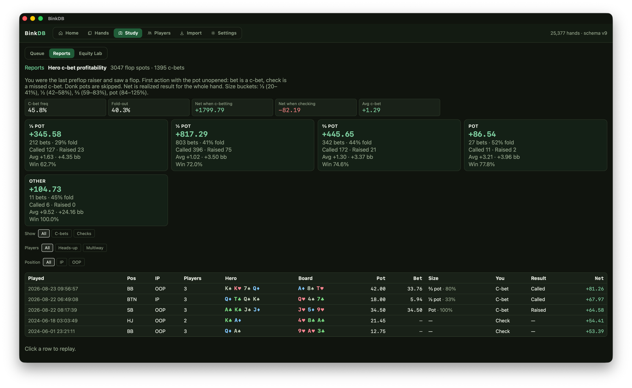Sort table by Pot column header
The height and width of the screenshot is (388, 632).
[x=381, y=278]
